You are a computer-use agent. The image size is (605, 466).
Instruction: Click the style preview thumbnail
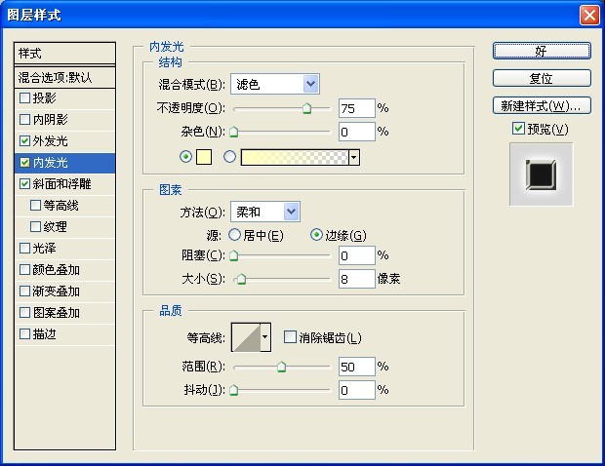541,175
